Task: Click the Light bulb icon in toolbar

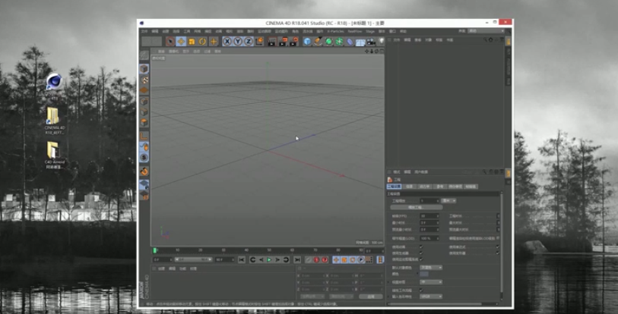Action: pos(380,41)
